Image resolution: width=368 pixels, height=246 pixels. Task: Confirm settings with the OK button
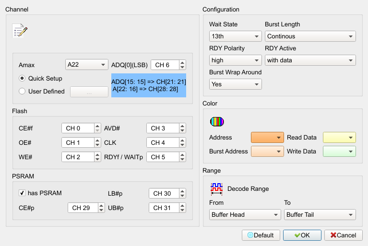(x=302, y=235)
